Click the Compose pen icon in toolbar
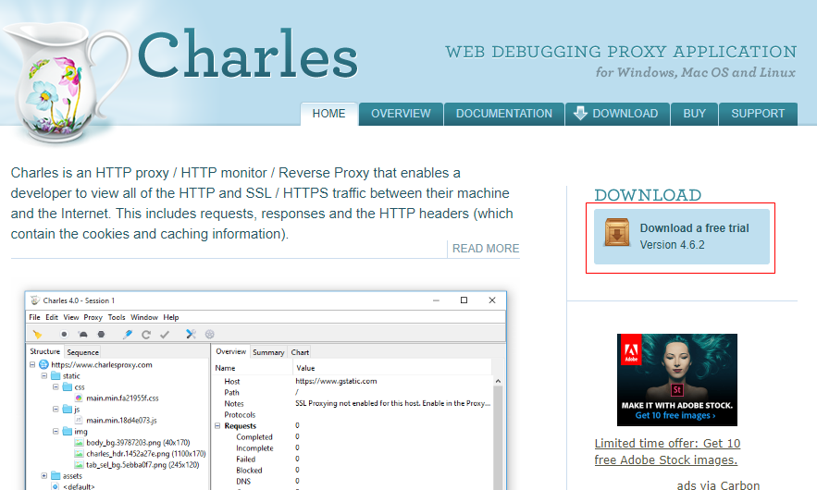Viewport: 817px width, 490px height. (x=128, y=334)
